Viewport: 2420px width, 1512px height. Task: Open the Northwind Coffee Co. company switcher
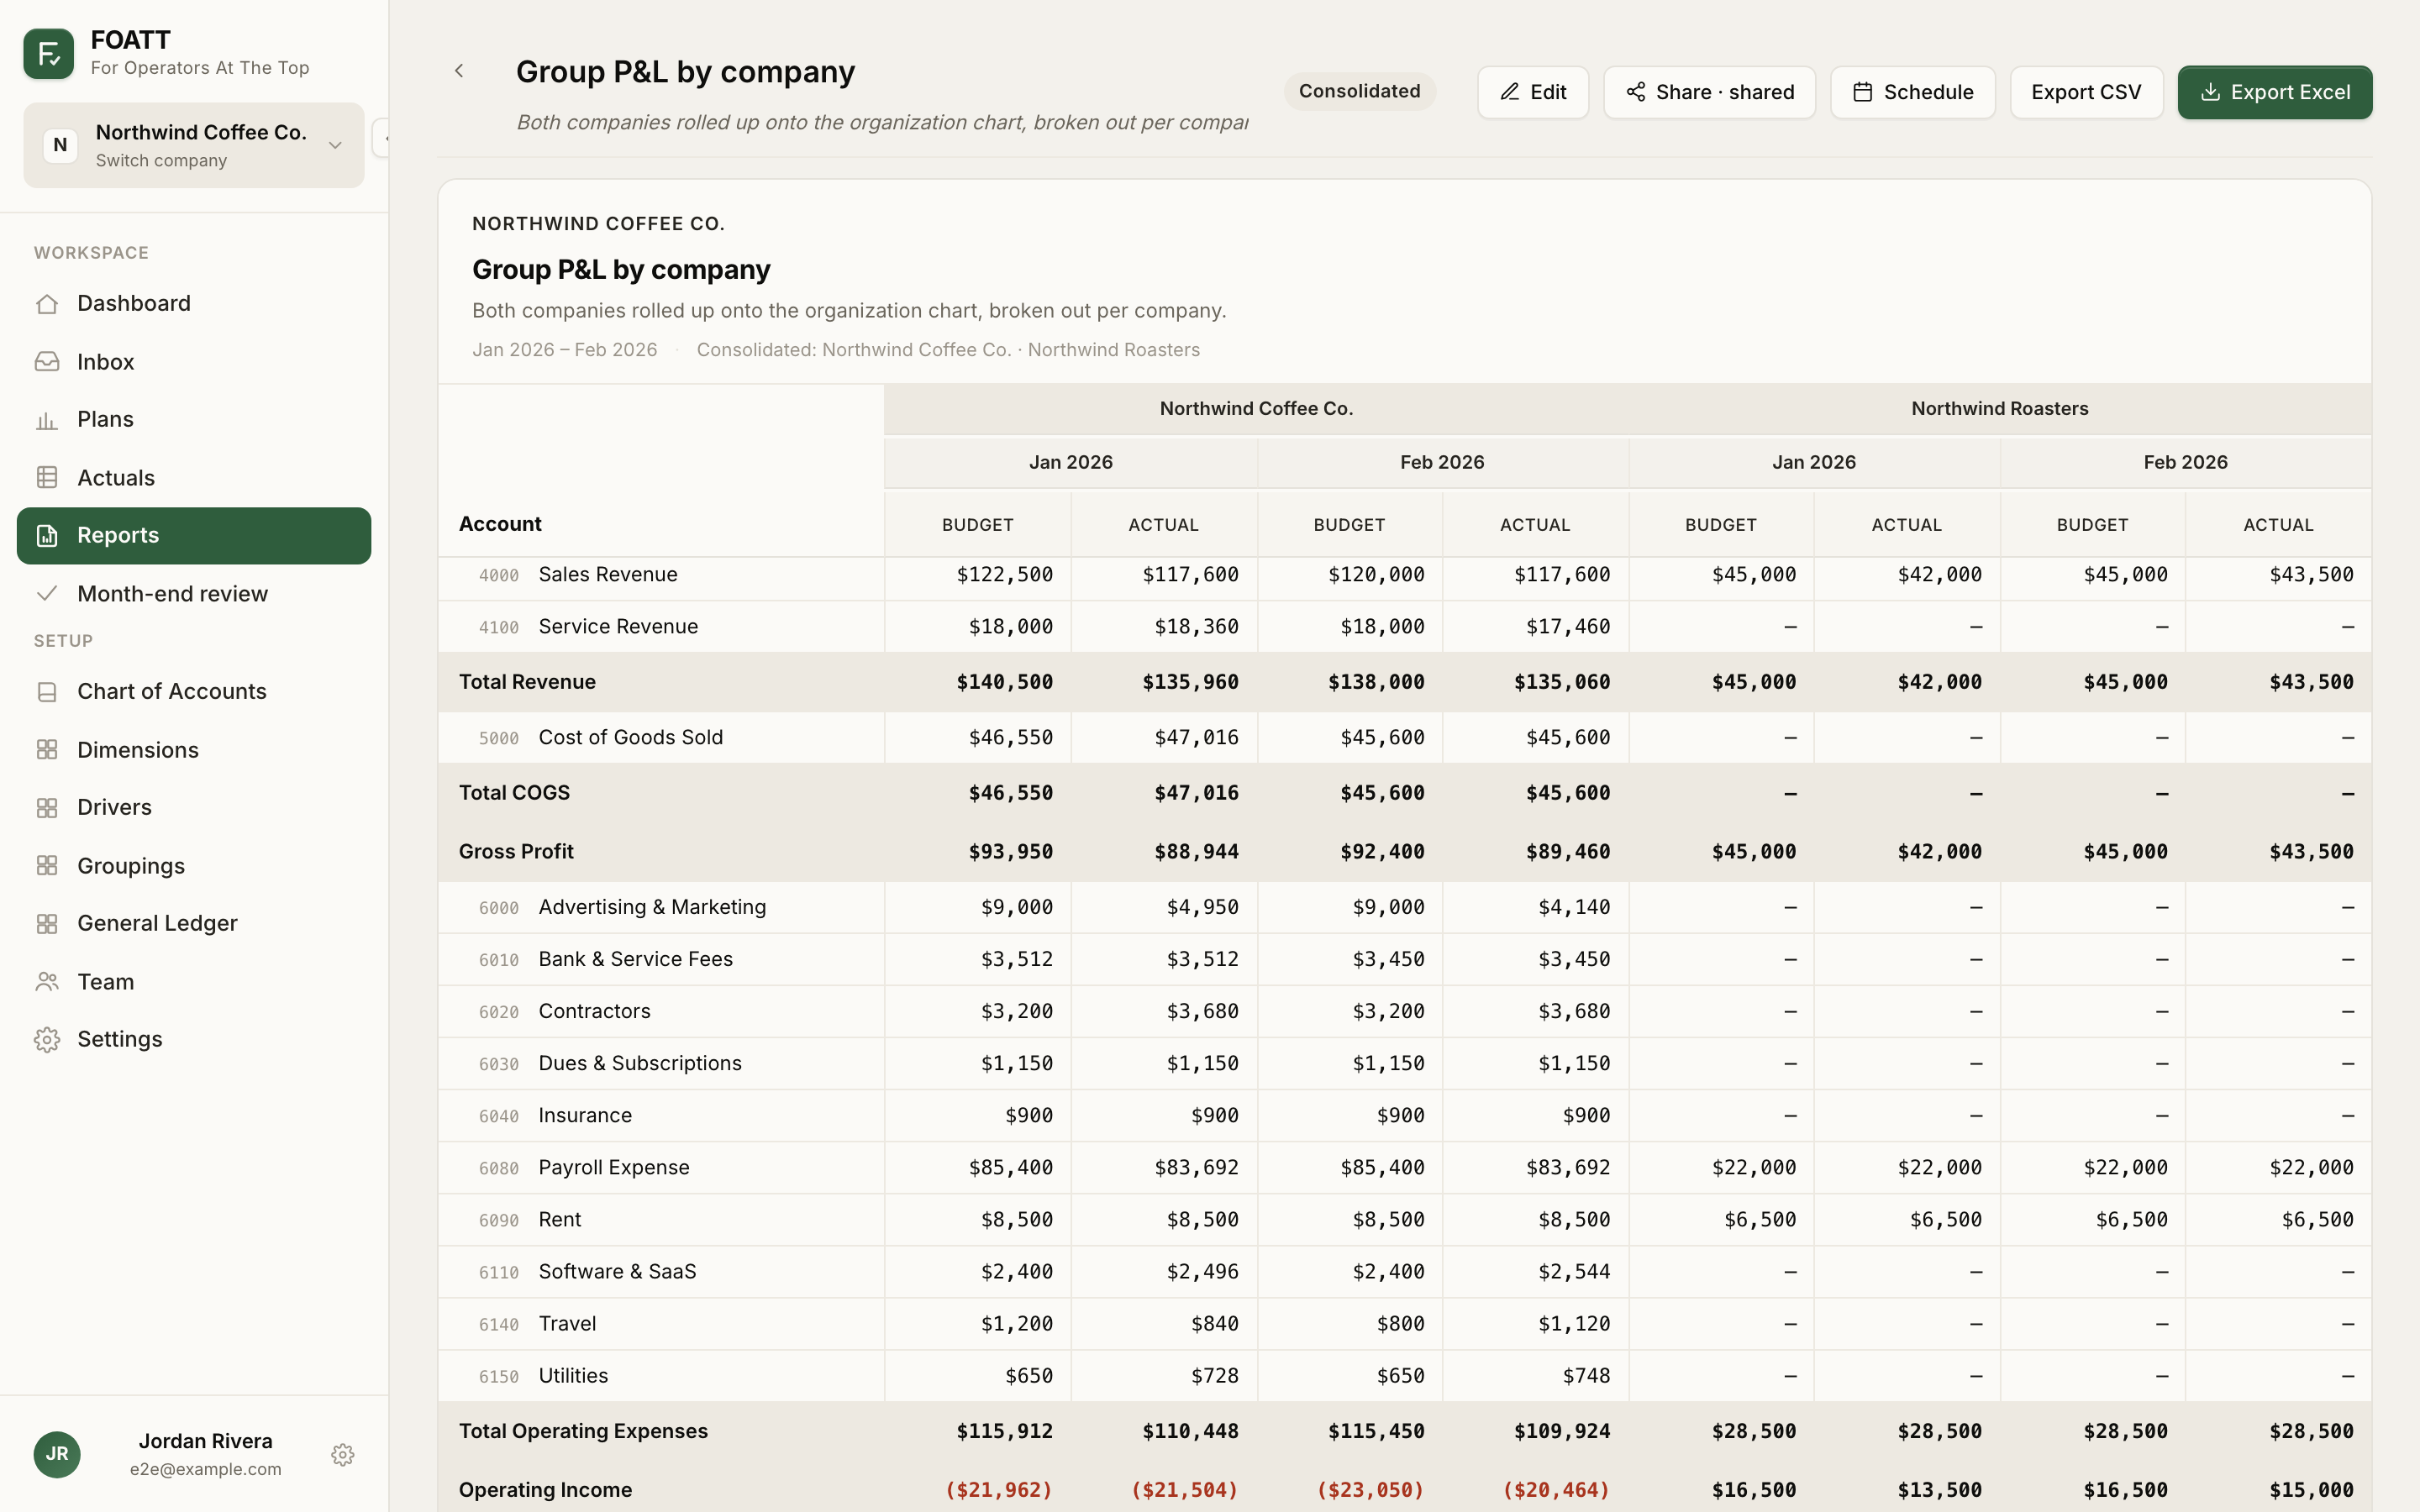click(x=194, y=145)
